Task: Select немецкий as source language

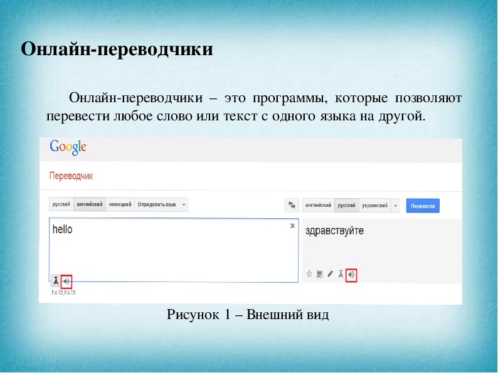Action: [x=120, y=204]
